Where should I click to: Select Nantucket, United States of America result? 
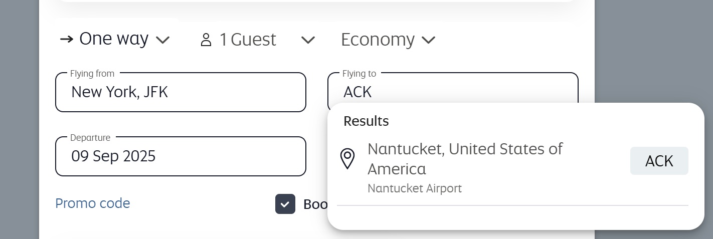465,159
